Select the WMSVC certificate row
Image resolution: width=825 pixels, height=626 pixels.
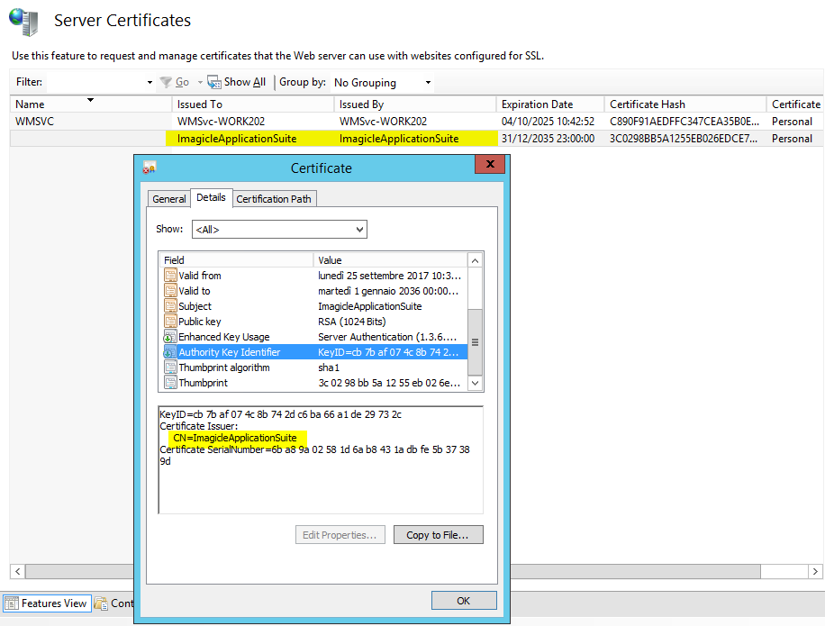click(36, 121)
